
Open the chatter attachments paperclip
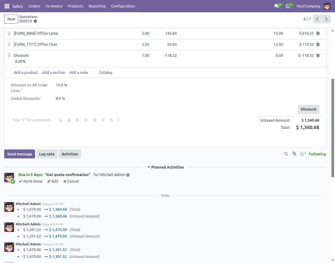tap(294, 154)
